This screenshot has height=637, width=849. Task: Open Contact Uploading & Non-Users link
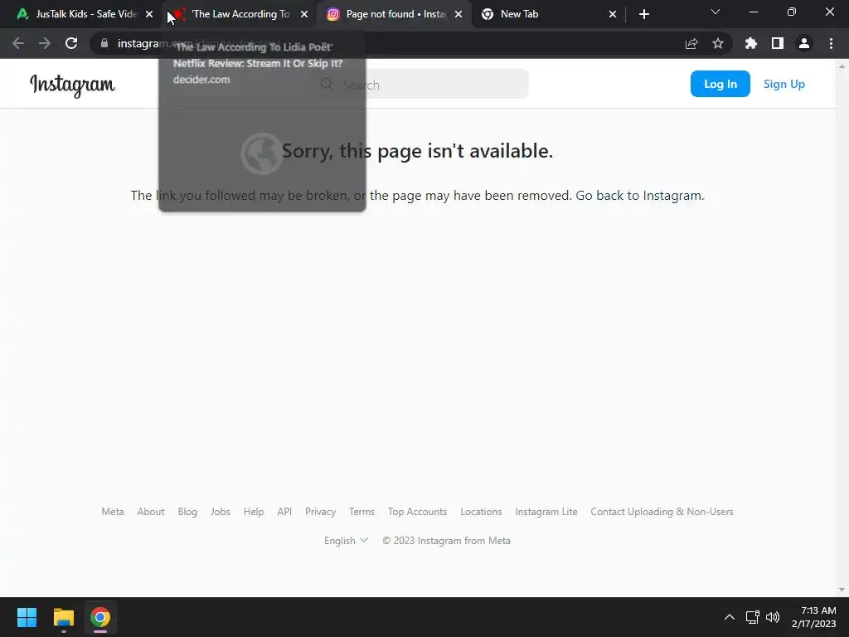coord(662,512)
